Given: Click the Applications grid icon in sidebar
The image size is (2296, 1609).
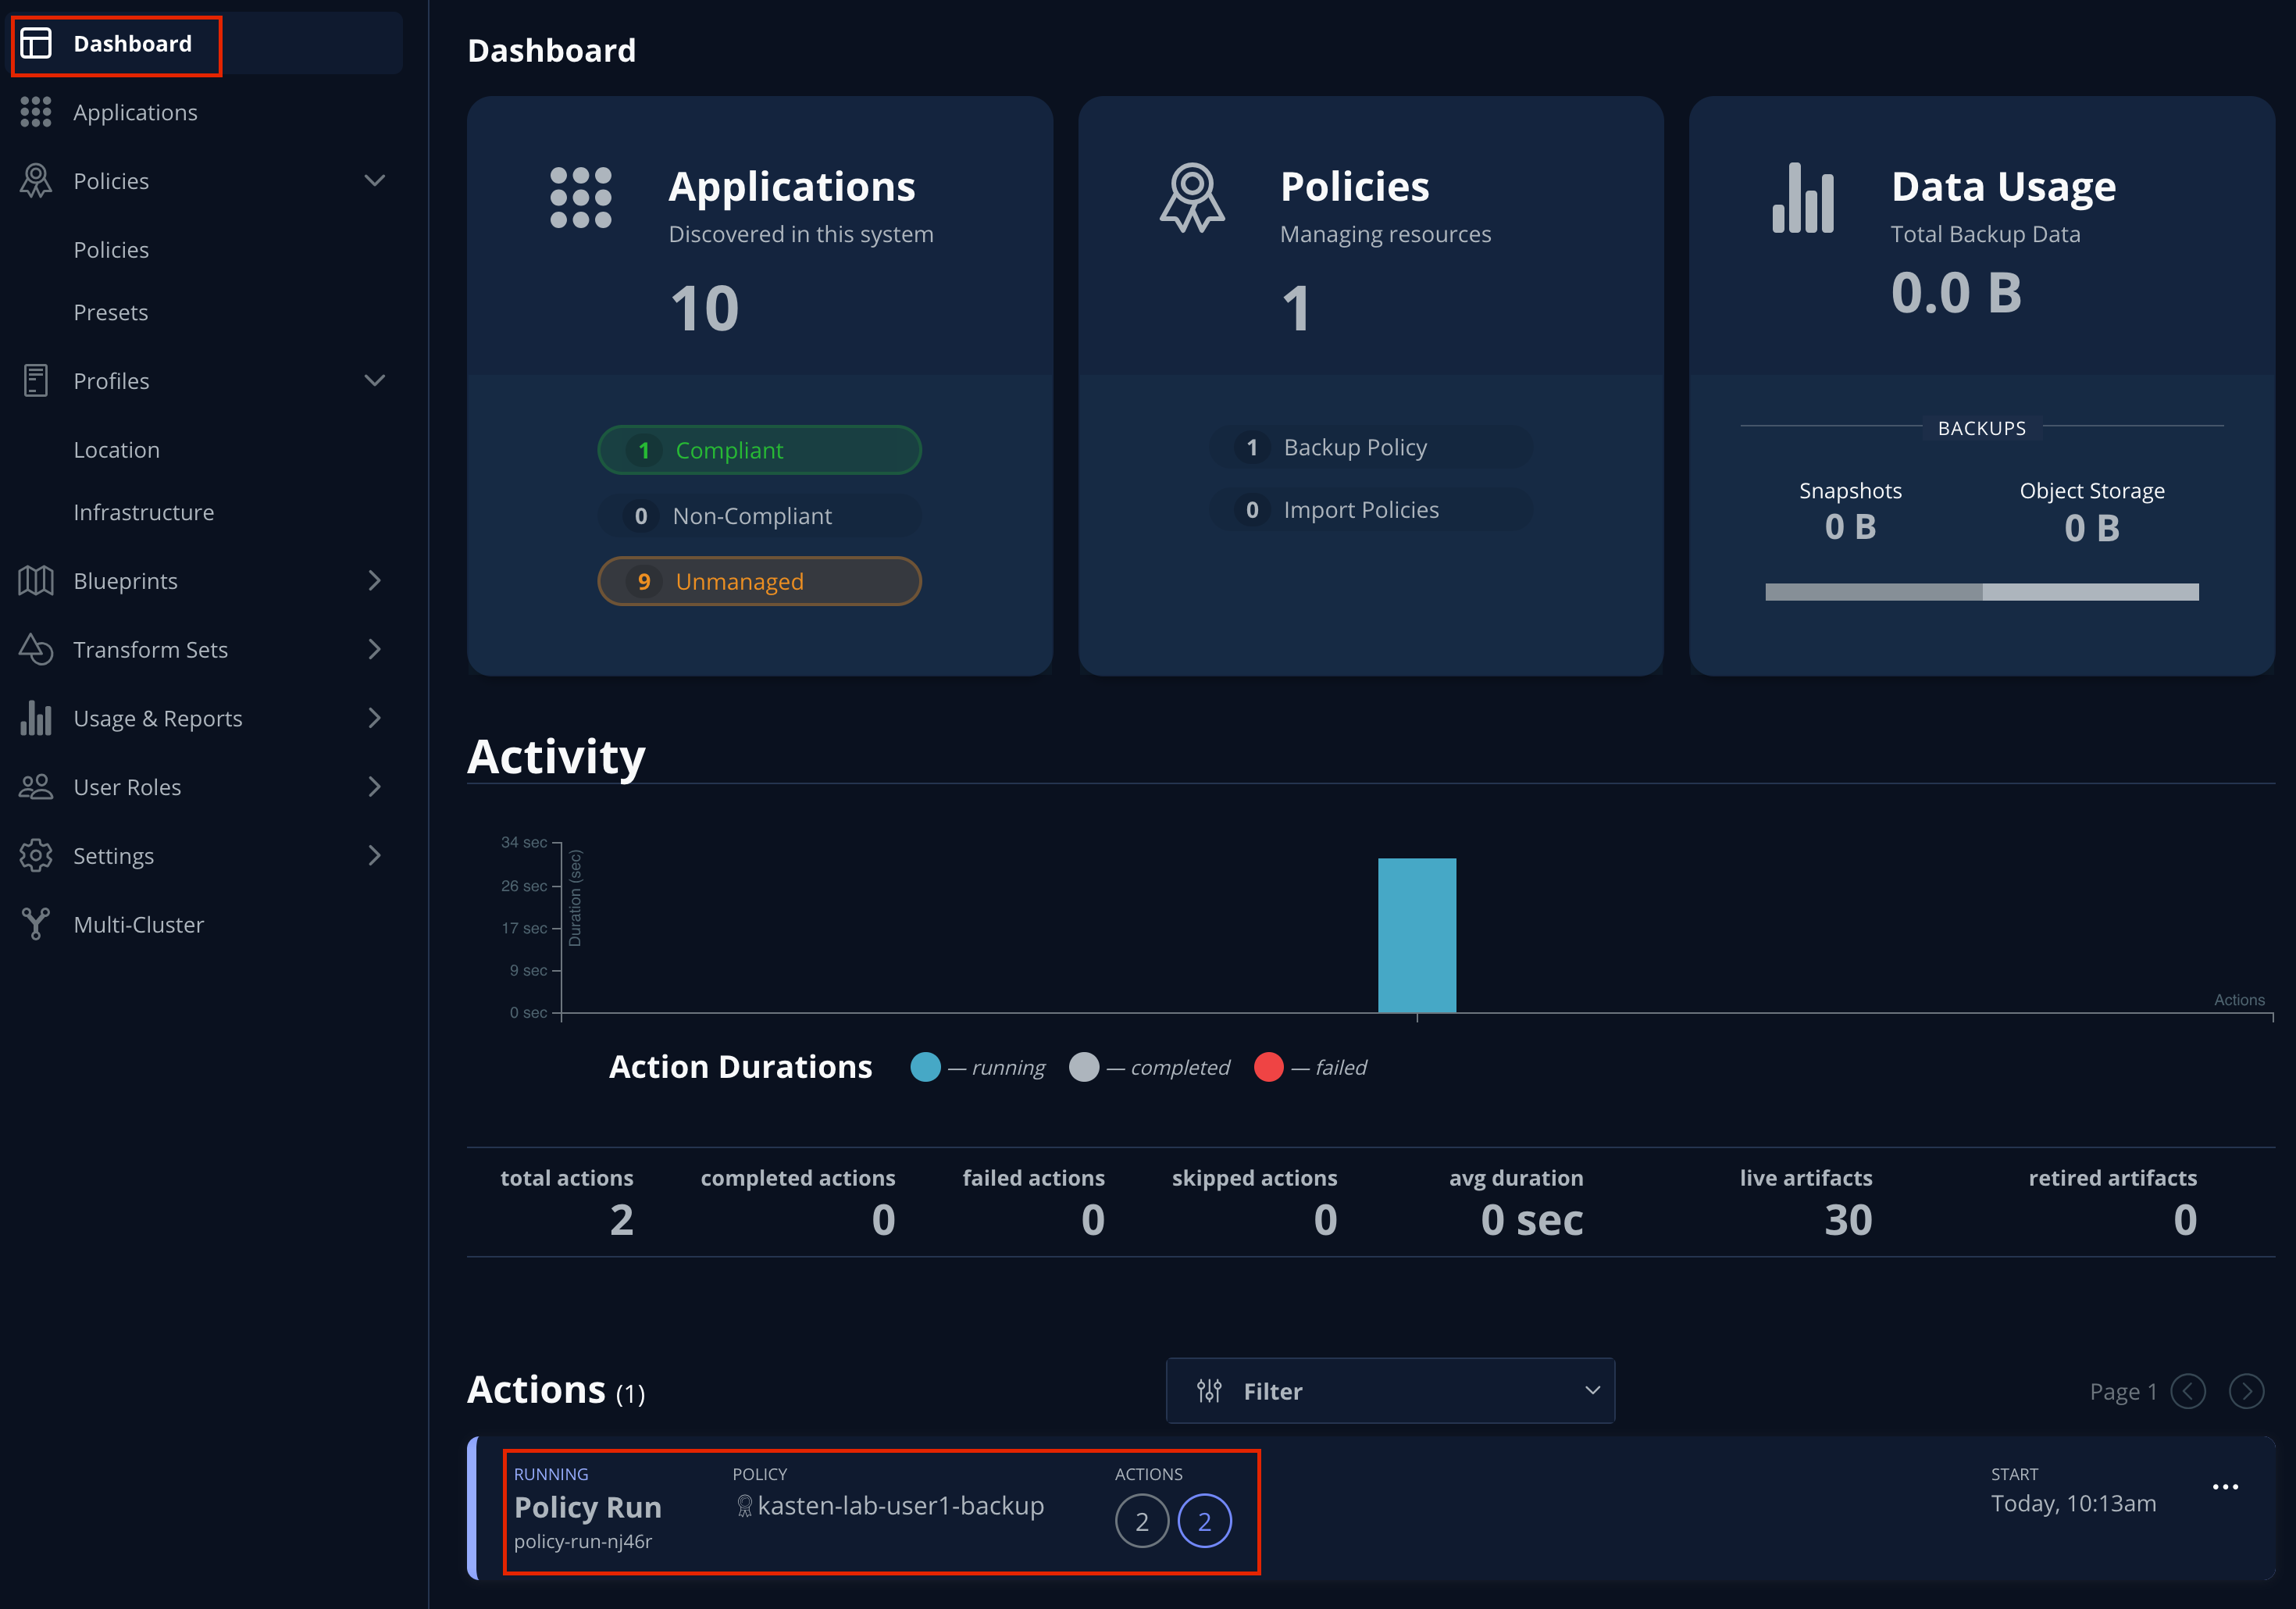Looking at the screenshot, I should pos(36,112).
